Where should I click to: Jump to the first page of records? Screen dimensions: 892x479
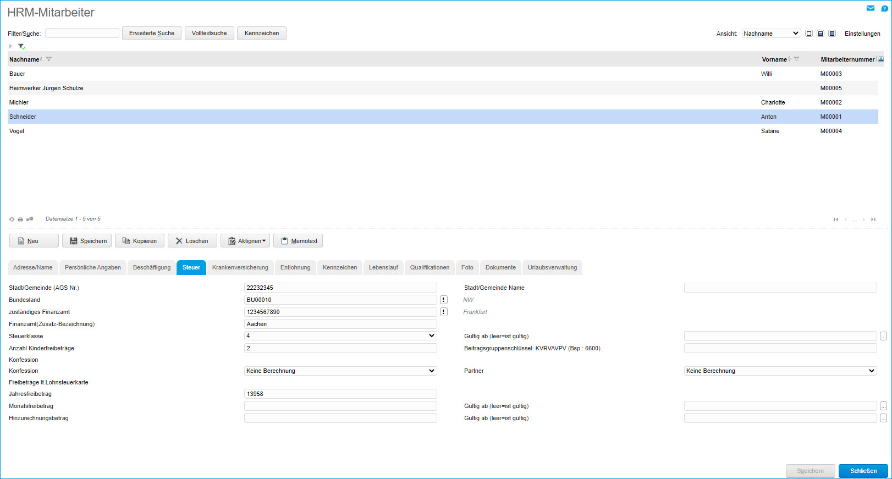[836, 219]
